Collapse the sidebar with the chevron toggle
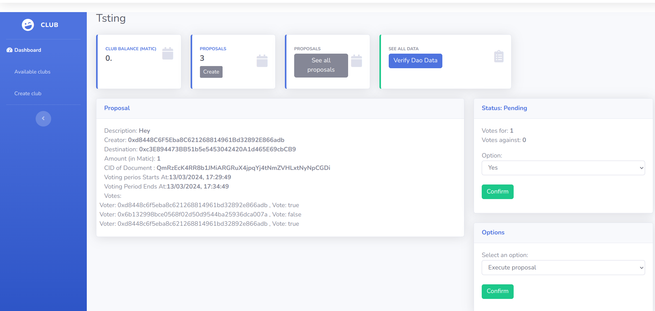This screenshot has width=655, height=311. click(43, 119)
